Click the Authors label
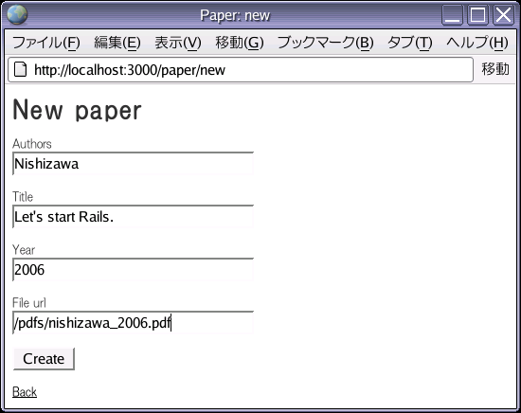Image resolution: width=521 pixels, height=413 pixels. pyautogui.click(x=32, y=144)
